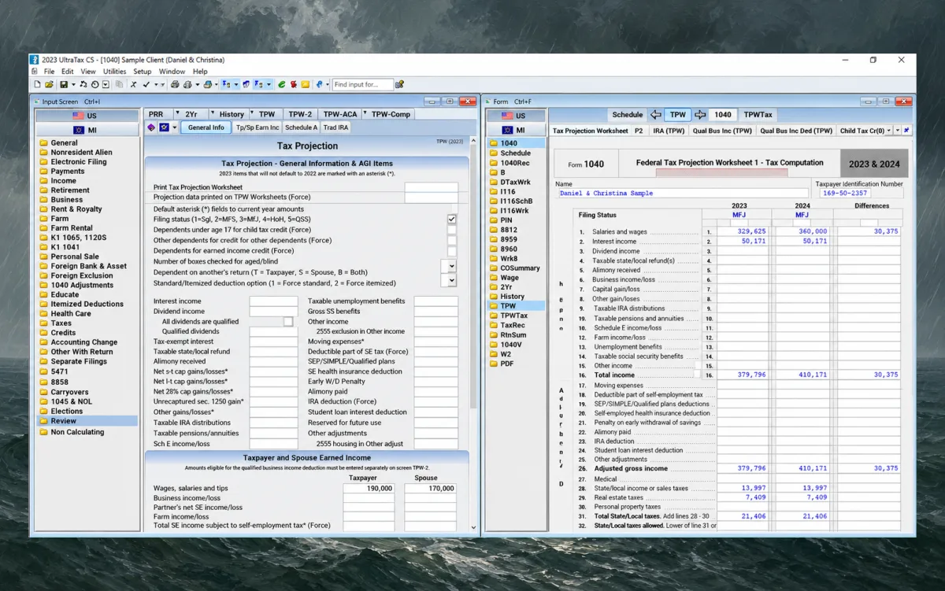Viewport: 945px width, 591px height.
Task: Toggle the checked box in General Information section
Action: 452,219
